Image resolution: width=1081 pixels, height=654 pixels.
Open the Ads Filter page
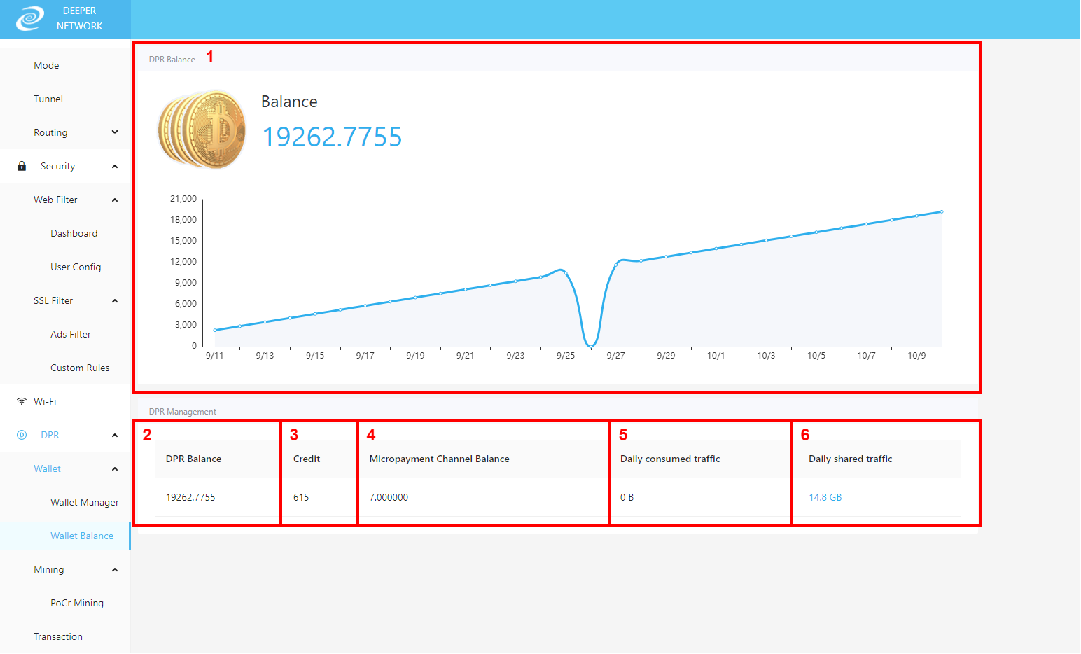71,334
